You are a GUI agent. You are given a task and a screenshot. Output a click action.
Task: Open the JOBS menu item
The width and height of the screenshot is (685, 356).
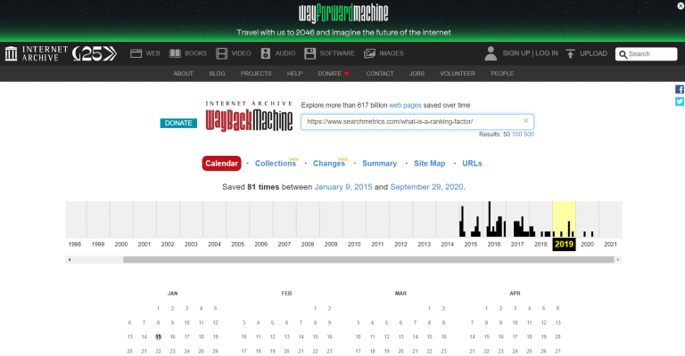[x=417, y=74]
